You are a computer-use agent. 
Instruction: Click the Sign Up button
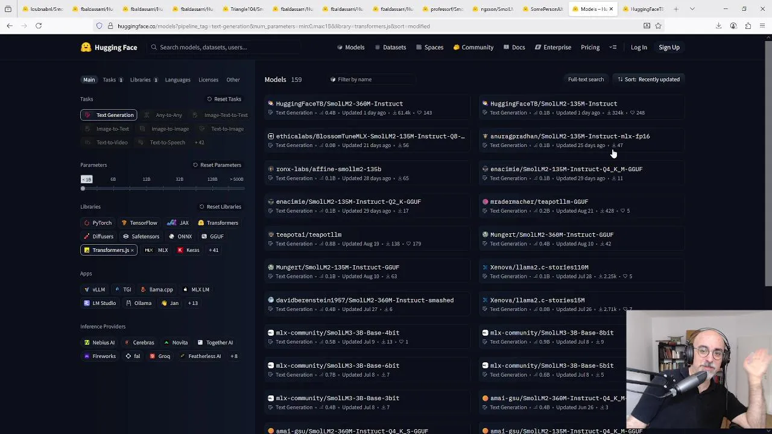click(x=669, y=47)
